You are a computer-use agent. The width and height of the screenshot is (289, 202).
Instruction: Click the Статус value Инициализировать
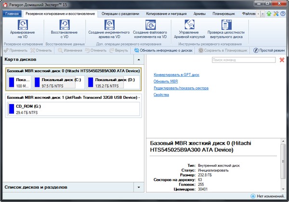(213, 170)
